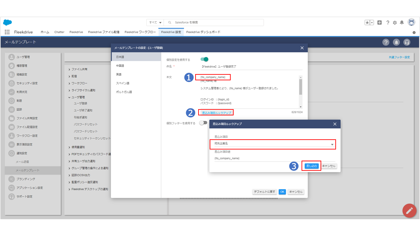Toggle the 個別フッターを使用する switch
This screenshot has width=420, height=236.
(x=203, y=123)
